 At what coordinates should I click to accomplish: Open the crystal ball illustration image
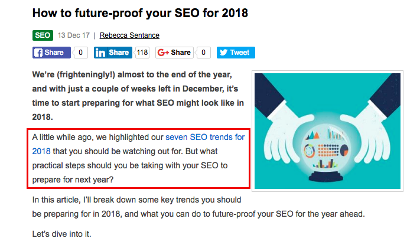327,131
